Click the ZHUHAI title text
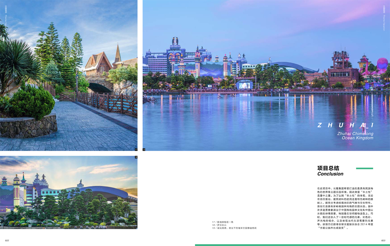The image size is (390, 246). (x=345, y=126)
